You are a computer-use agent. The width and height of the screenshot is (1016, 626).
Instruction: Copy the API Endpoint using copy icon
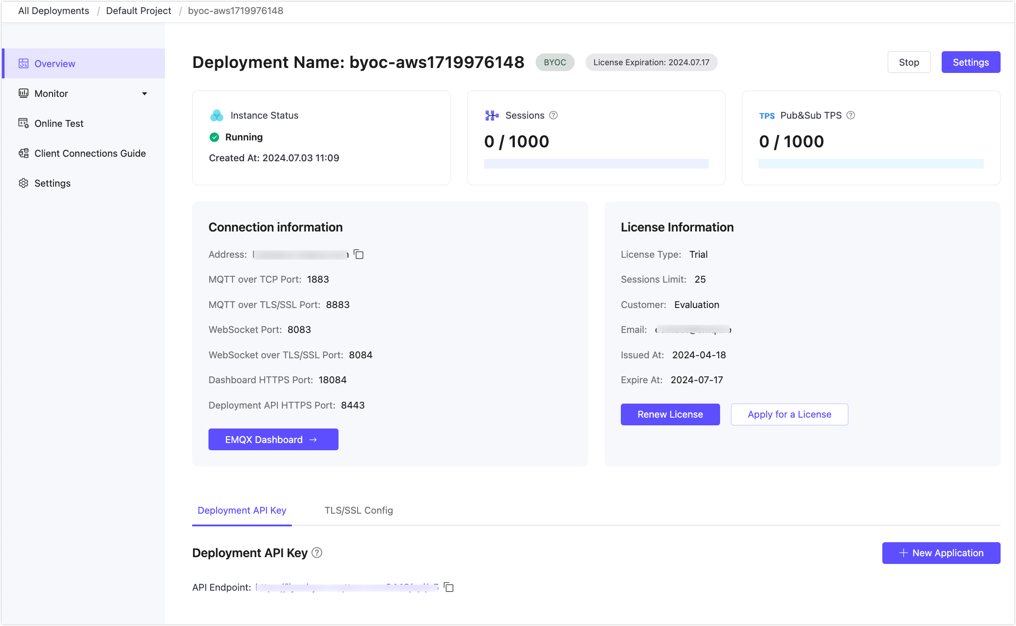[449, 587]
